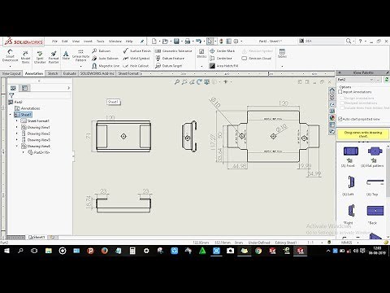Open the Insert menu
390x293 pixels.
tap(88, 42)
